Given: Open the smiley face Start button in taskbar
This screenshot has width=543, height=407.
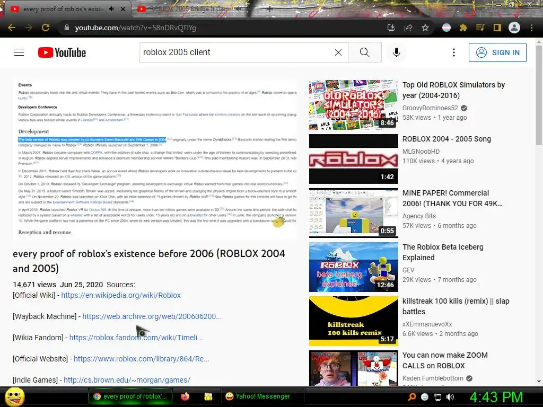Looking at the screenshot, I should (14, 396).
